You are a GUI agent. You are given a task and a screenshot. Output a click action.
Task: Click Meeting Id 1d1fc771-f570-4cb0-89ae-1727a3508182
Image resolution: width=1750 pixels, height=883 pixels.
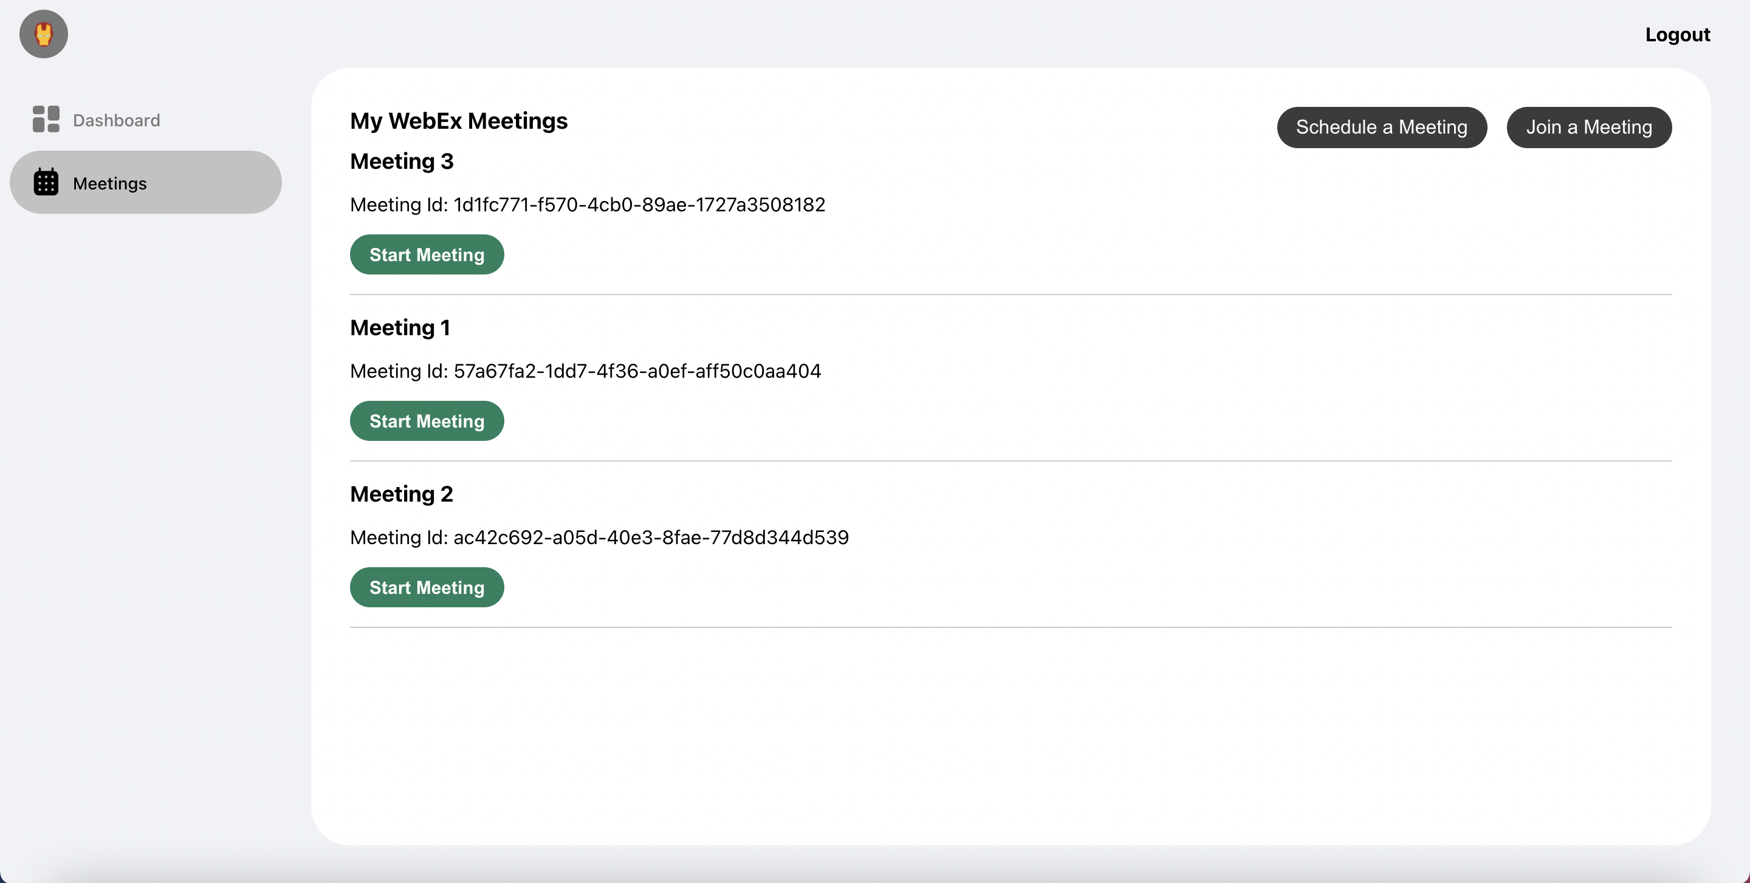588,204
